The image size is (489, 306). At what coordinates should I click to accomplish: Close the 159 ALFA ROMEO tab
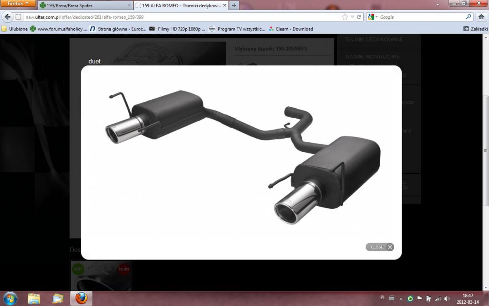[224, 5]
